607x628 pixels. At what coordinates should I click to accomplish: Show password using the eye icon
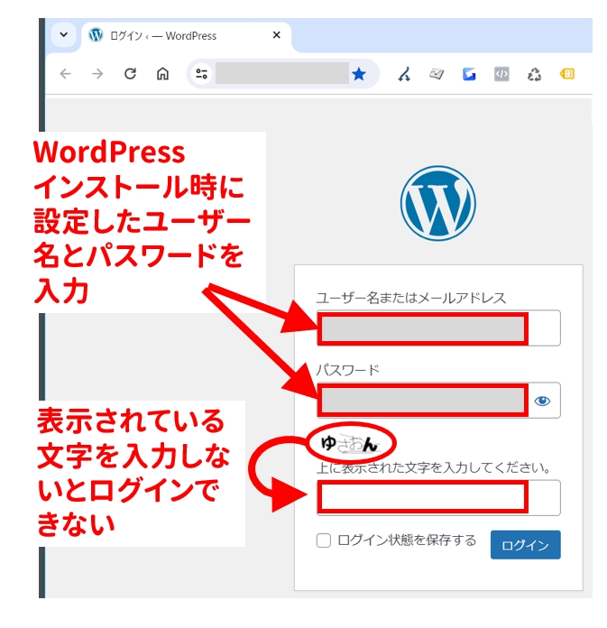tap(542, 401)
